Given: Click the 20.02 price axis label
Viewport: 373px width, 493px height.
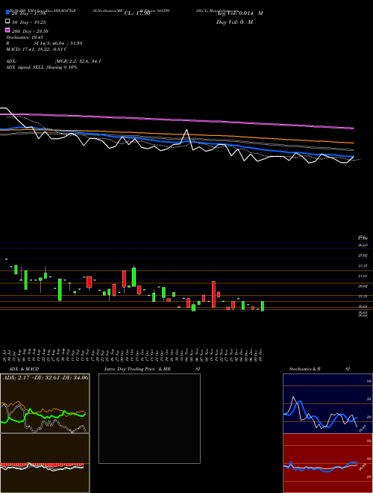Looking at the screenshot, I should [363, 286].
